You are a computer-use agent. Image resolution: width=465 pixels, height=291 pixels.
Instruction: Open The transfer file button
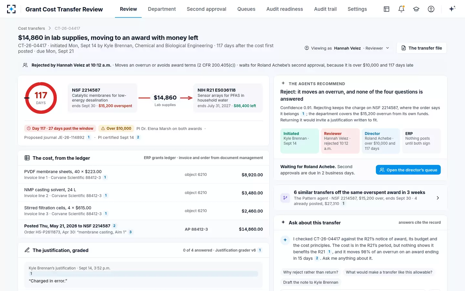coord(421,48)
